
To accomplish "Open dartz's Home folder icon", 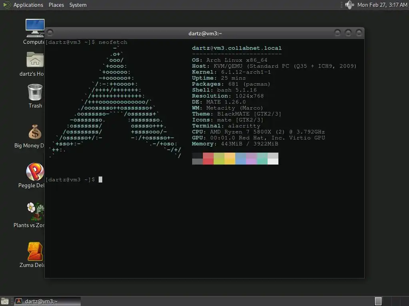I will [35, 60].
